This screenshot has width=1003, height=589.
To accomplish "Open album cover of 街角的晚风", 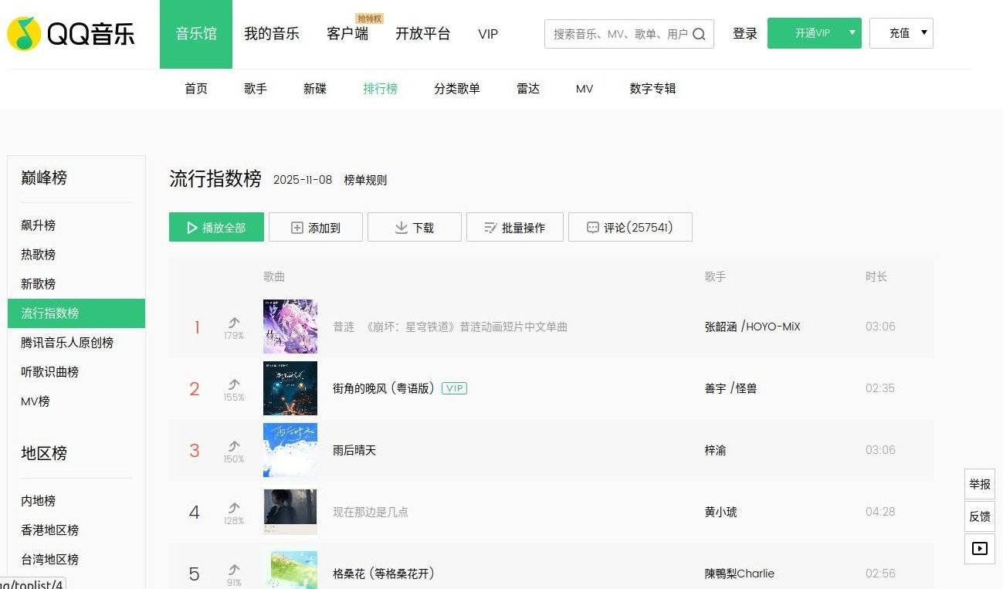I will click(x=290, y=388).
